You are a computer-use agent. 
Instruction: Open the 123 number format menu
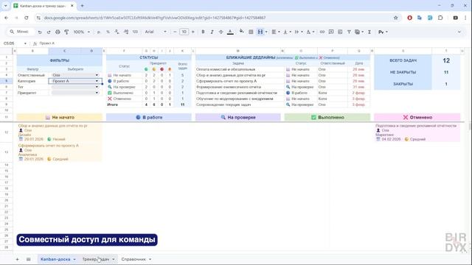pyautogui.click(x=135, y=32)
